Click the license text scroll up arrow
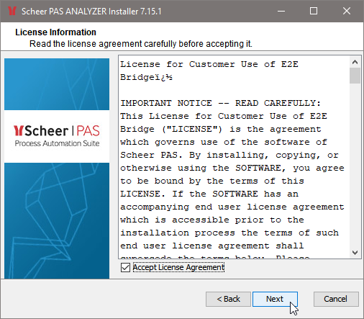364x319 pixels. (355, 62)
